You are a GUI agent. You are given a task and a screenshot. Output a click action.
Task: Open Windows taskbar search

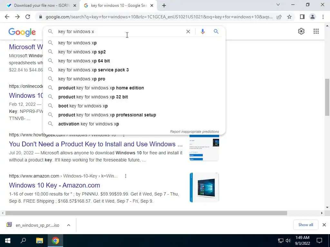pos(23,241)
